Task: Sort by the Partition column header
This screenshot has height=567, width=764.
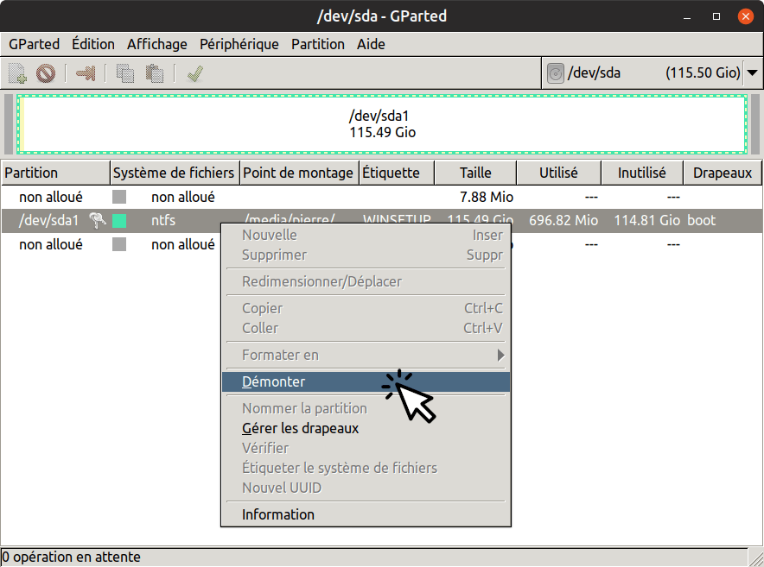Action: tap(55, 173)
